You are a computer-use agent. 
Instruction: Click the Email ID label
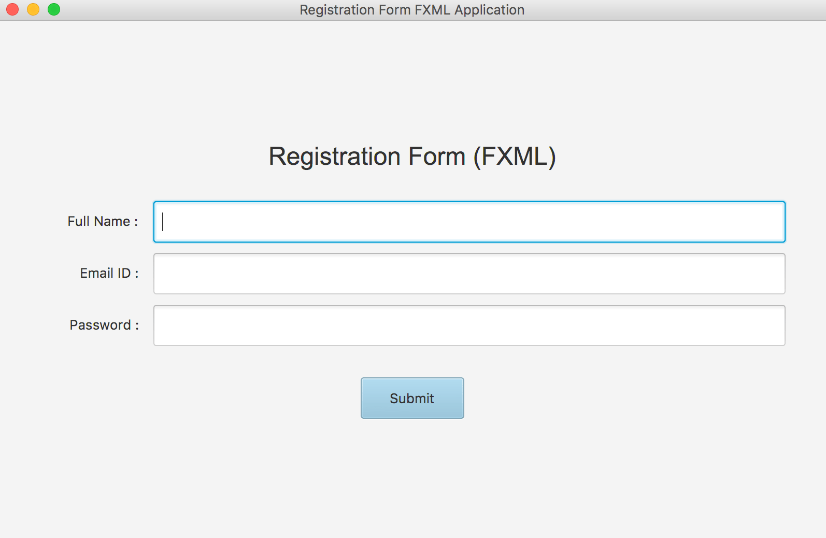coord(108,273)
